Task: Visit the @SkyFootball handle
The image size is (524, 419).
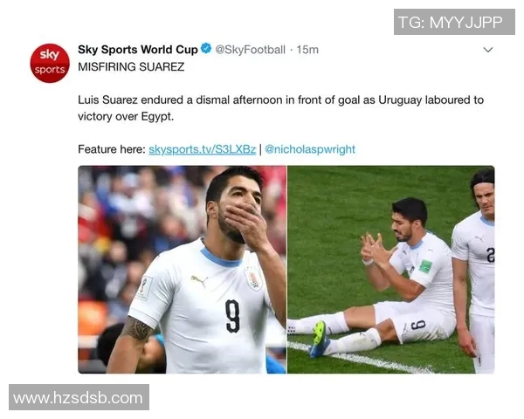Action: [251, 50]
